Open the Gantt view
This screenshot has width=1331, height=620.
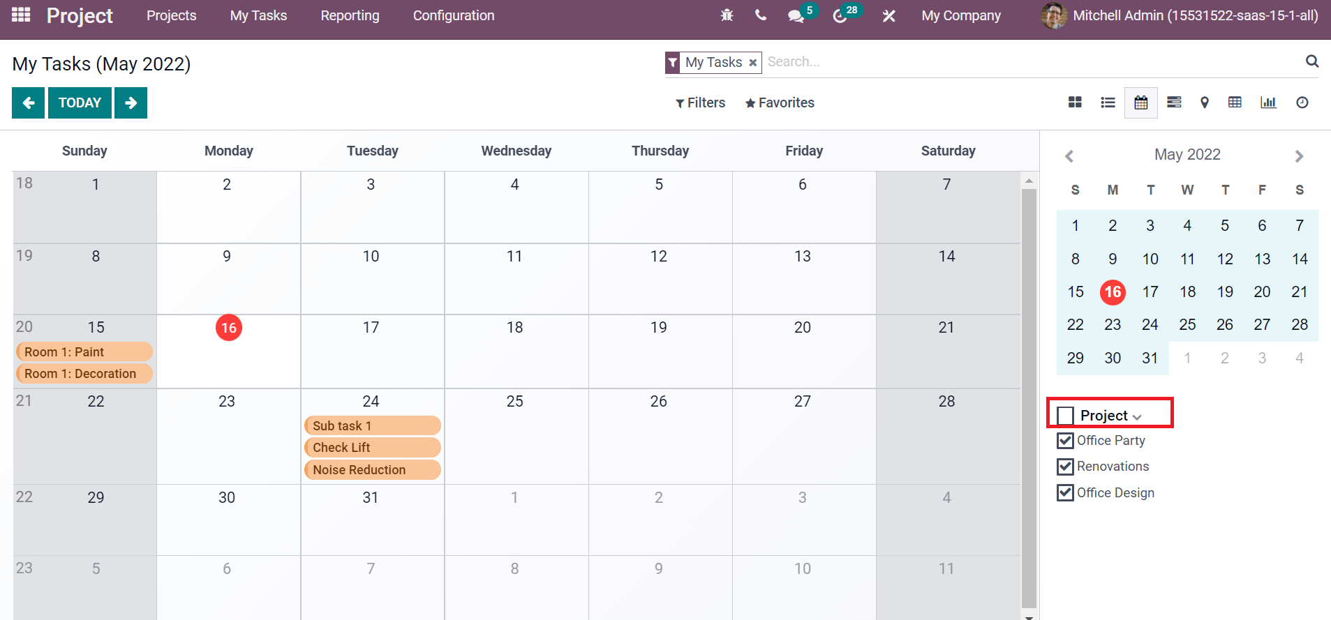(1174, 103)
